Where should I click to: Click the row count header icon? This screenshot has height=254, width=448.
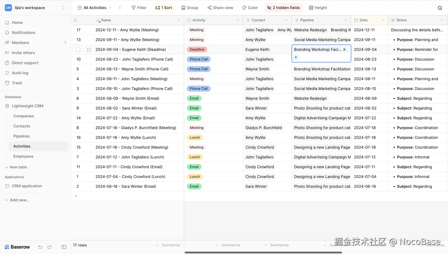(x=76, y=20)
